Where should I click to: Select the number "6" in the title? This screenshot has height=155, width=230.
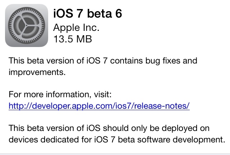[118, 13]
